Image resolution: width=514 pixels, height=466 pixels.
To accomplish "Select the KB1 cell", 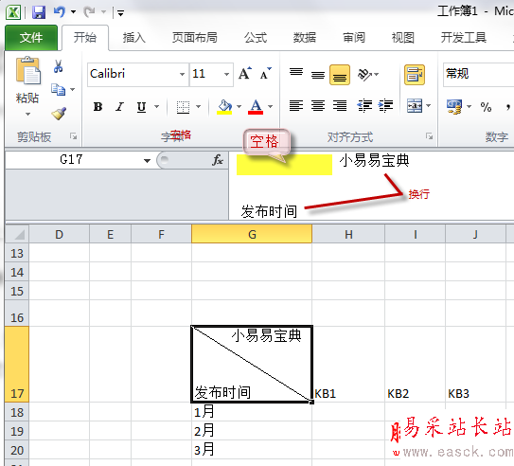I will coord(348,364).
